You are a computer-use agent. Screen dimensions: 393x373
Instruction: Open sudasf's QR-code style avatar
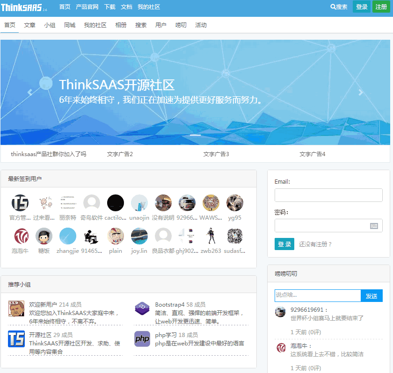pos(234,236)
